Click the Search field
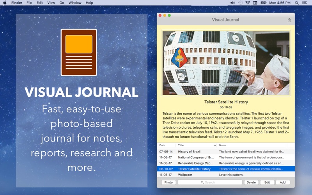This screenshot has height=195, width=312. [x=210, y=183]
